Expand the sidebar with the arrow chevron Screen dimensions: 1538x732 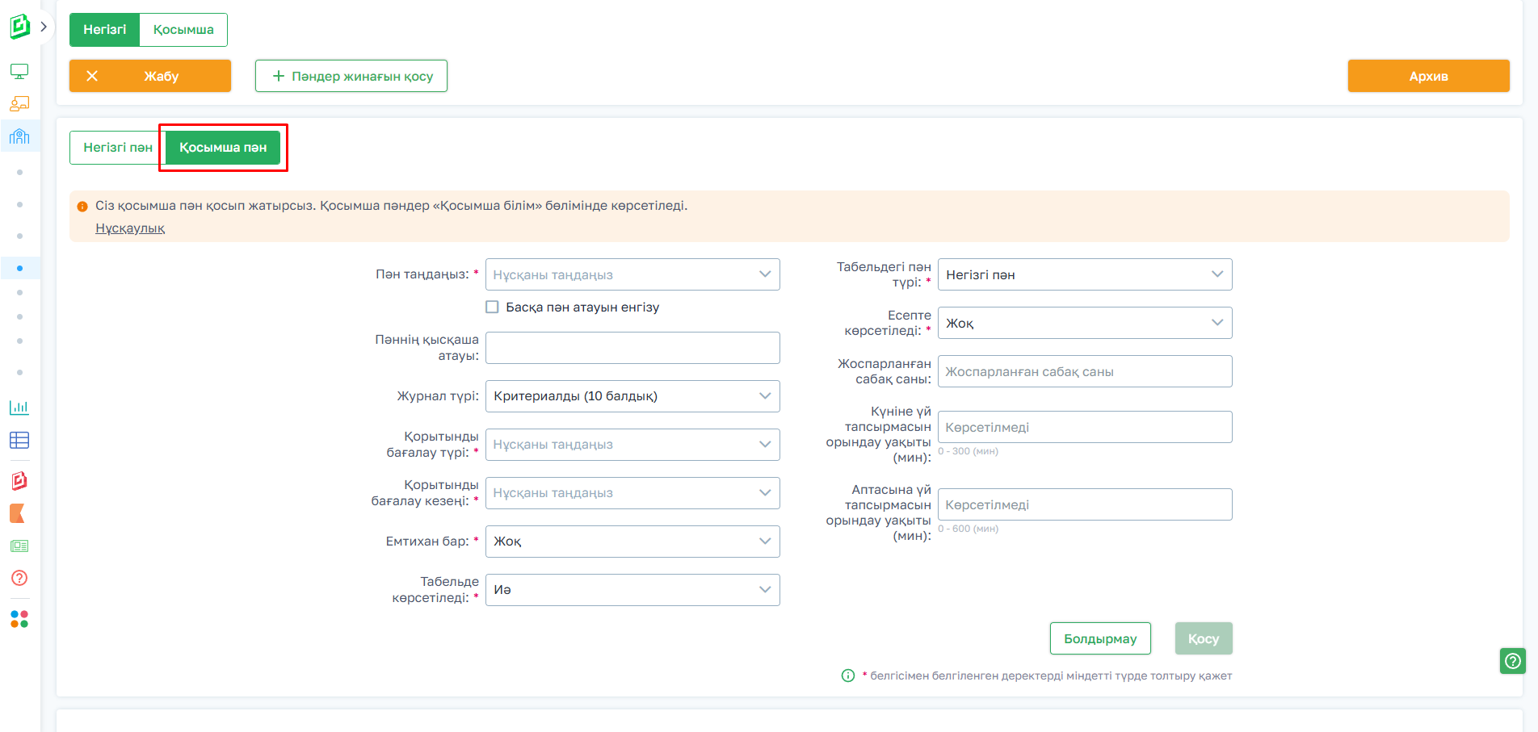point(44,27)
